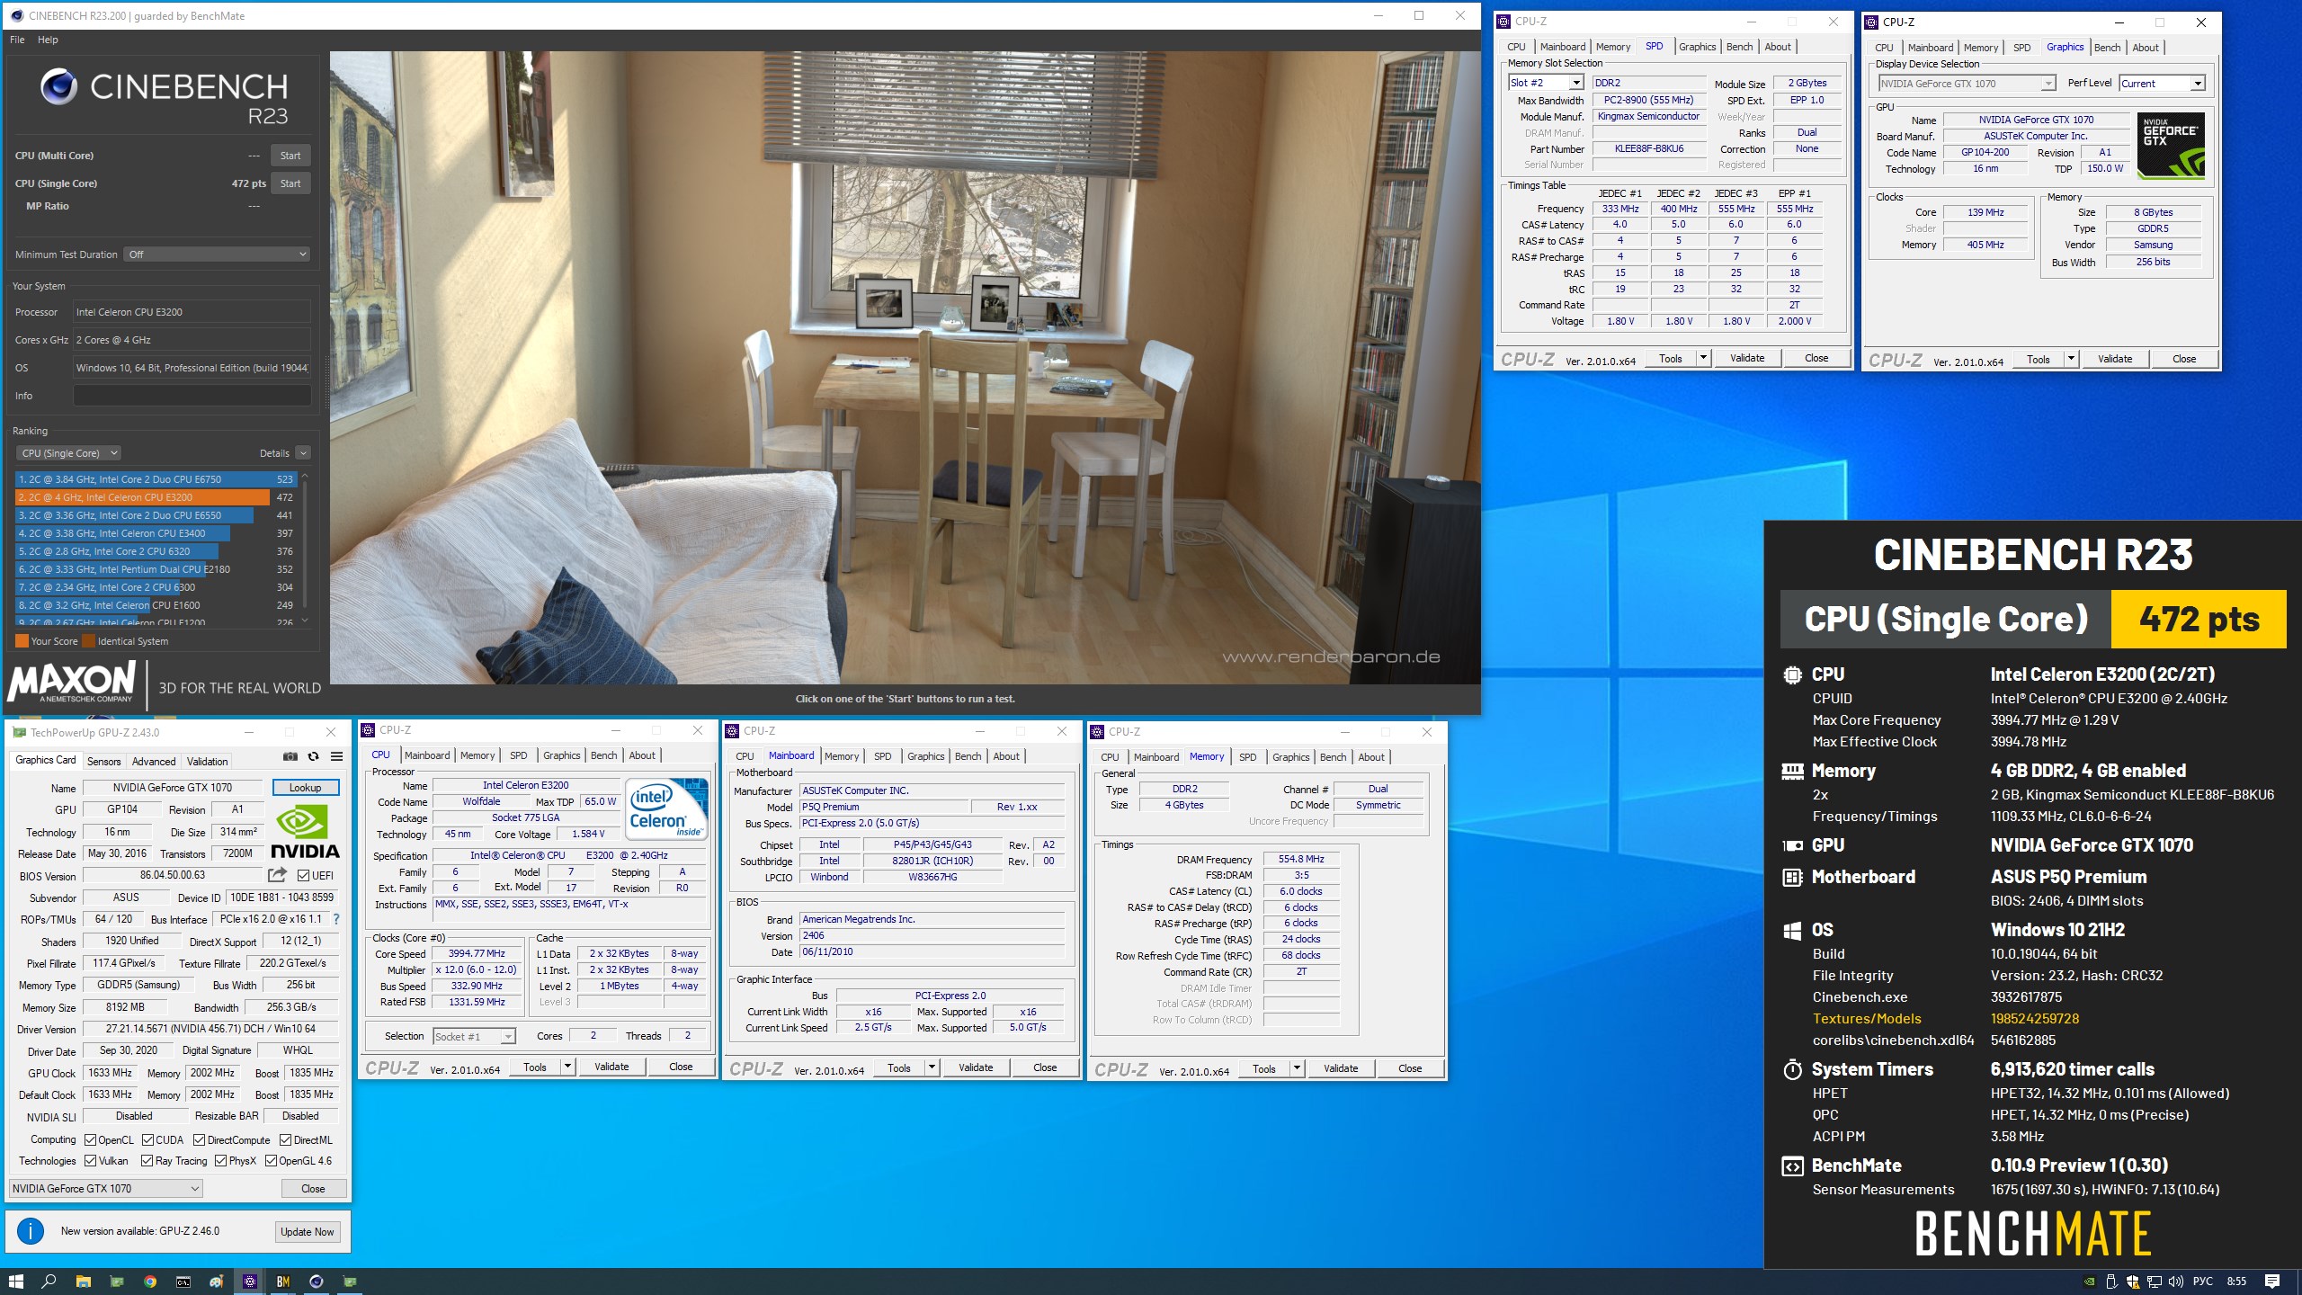Toggle the Ray Tracing checkbox
The width and height of the screenshot is (2302, 1295).
pos(147,1161)
